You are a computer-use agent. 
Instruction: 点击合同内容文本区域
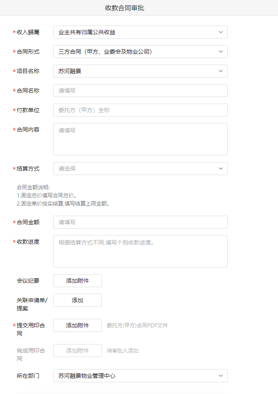click(x=140, y=138)
